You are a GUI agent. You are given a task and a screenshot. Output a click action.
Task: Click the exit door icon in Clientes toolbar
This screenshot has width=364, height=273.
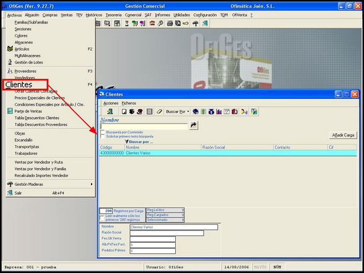110,112
